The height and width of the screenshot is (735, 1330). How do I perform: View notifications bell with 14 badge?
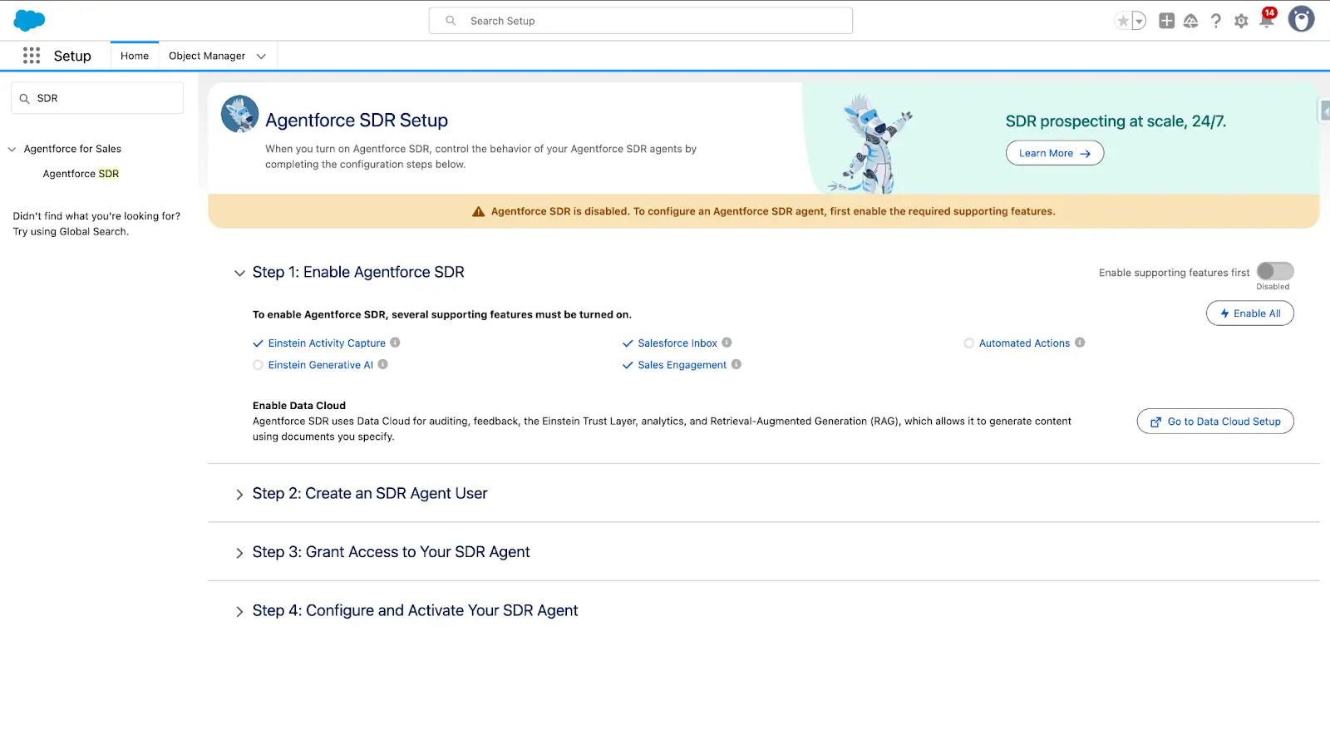(1267, 19)
